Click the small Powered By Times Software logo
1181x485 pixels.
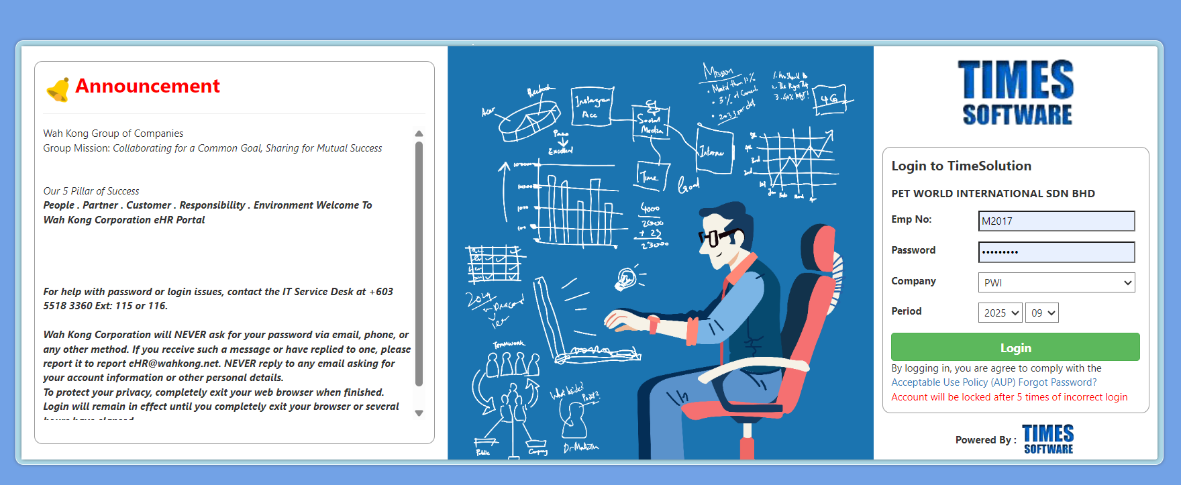tap(1047, 439)
